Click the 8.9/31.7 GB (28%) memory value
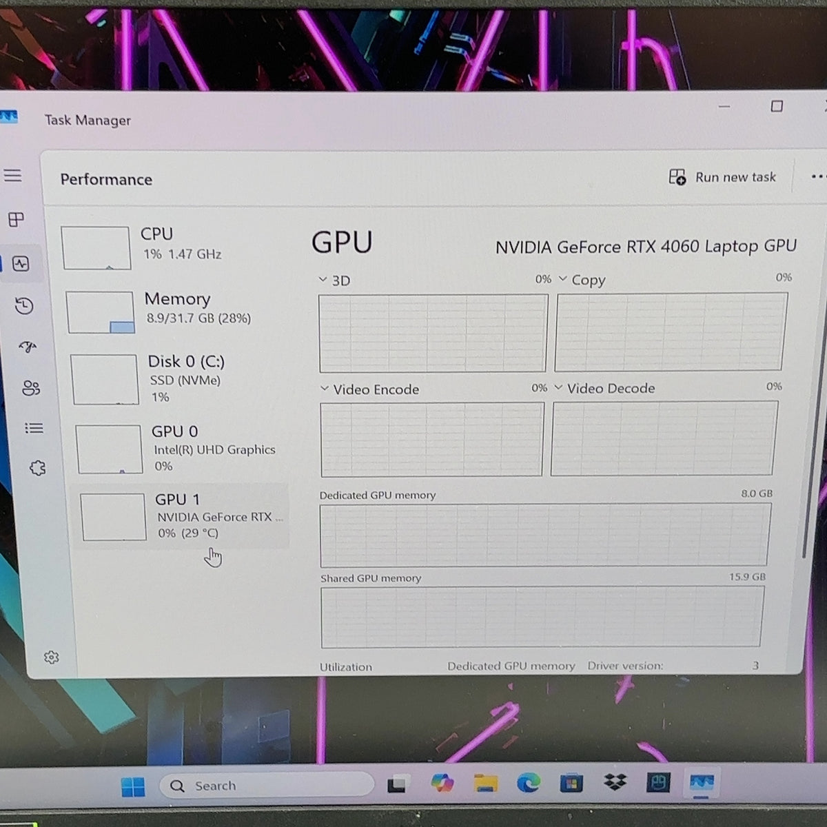 (x=198, y=318)
